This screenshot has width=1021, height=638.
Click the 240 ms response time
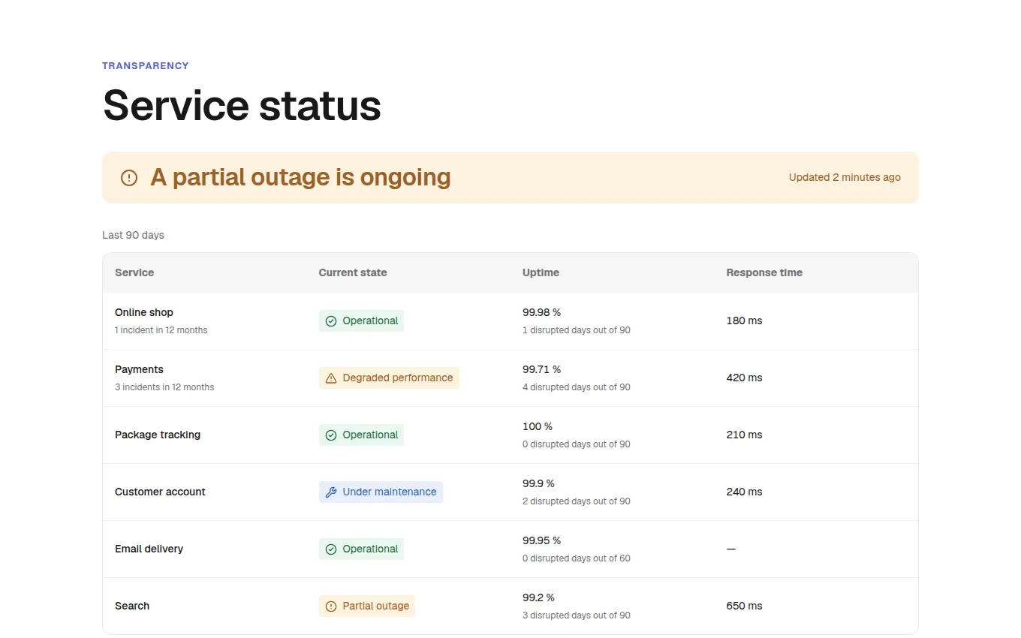744,492
